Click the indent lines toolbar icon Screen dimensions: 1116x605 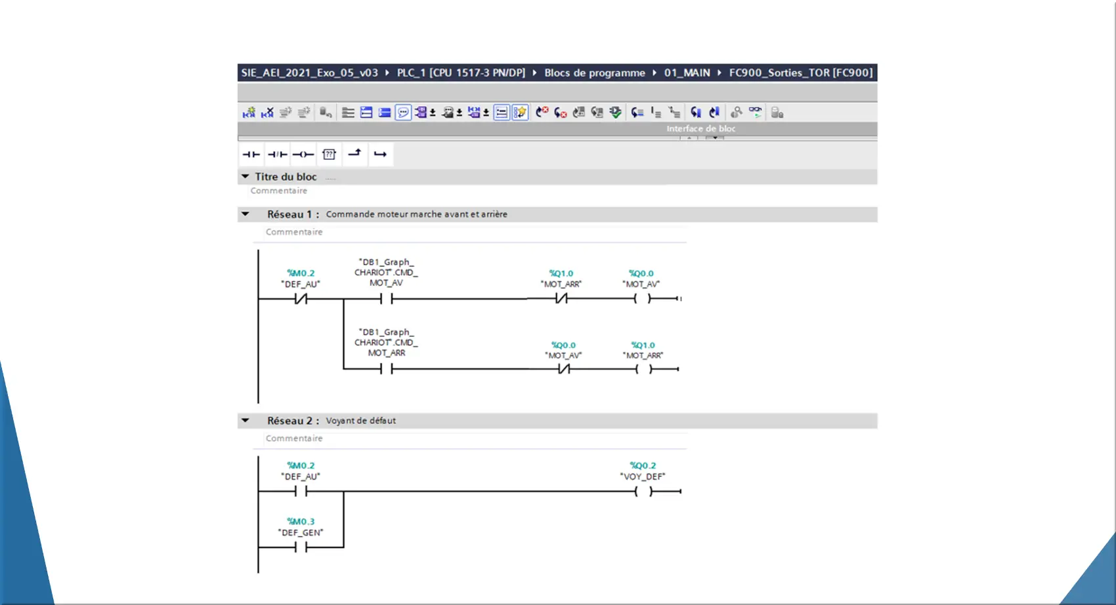656,113
